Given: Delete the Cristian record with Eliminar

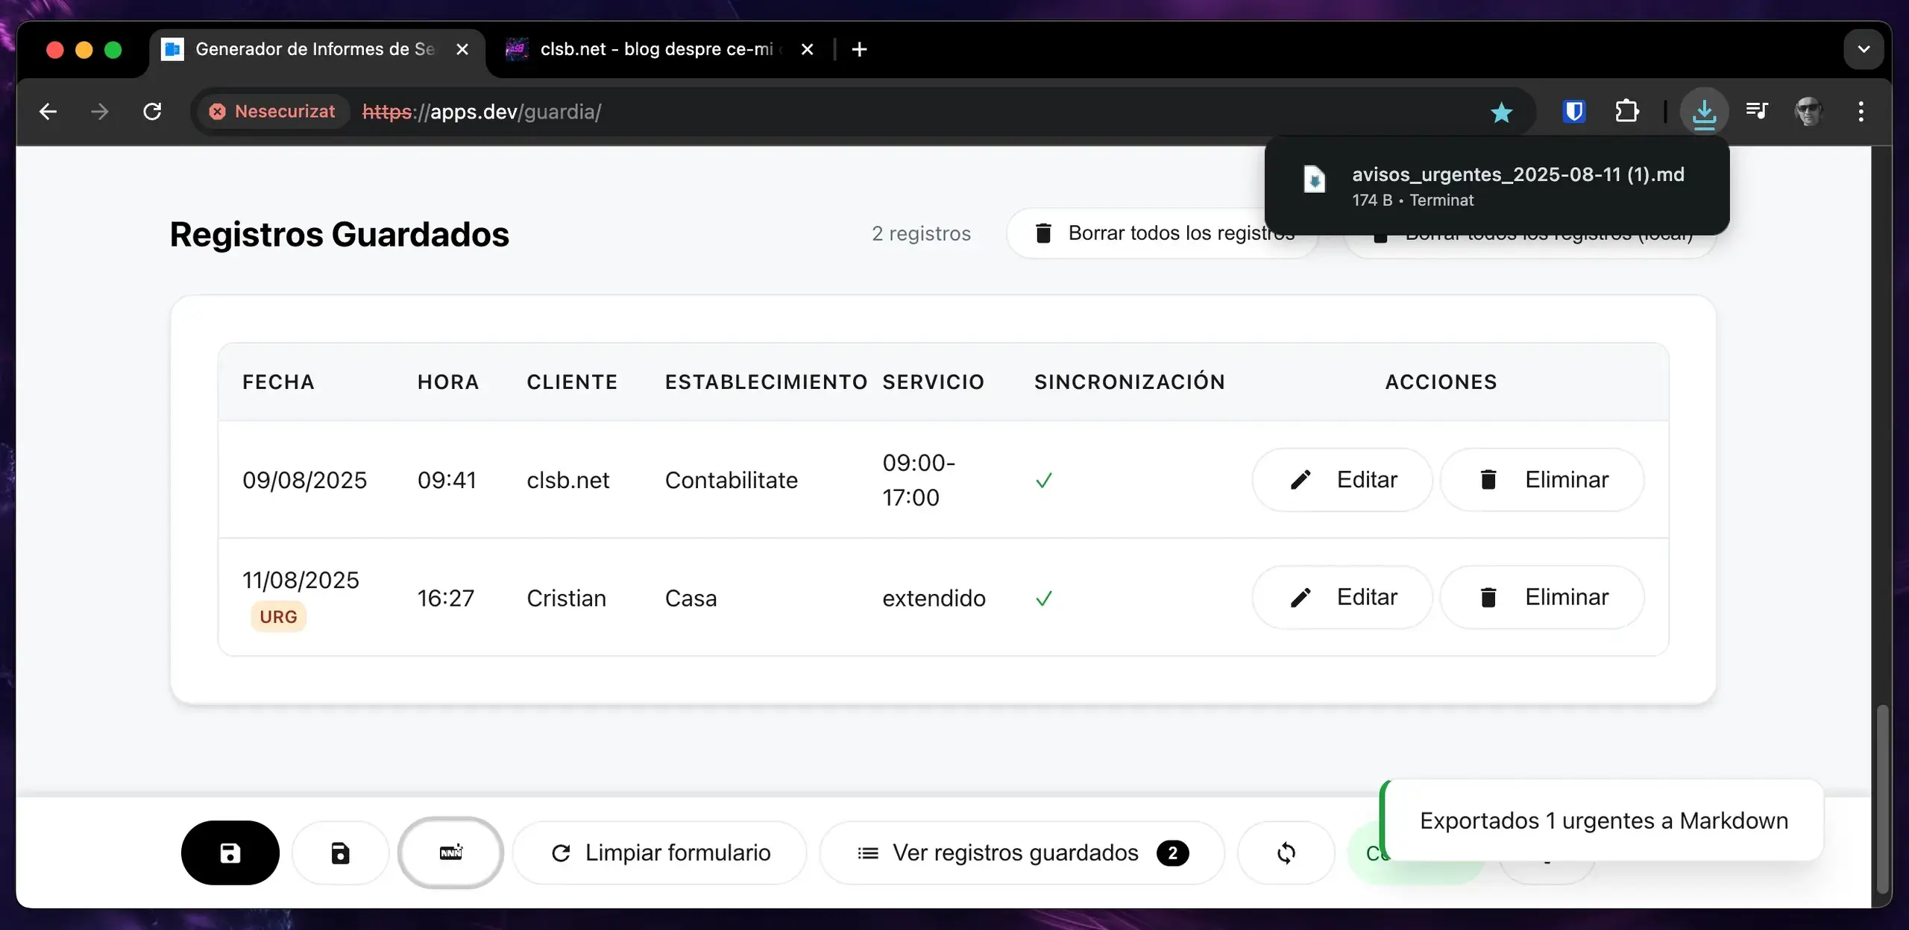Looking at the screenshot, I should pyautogui.click(x=1542, y=597).
